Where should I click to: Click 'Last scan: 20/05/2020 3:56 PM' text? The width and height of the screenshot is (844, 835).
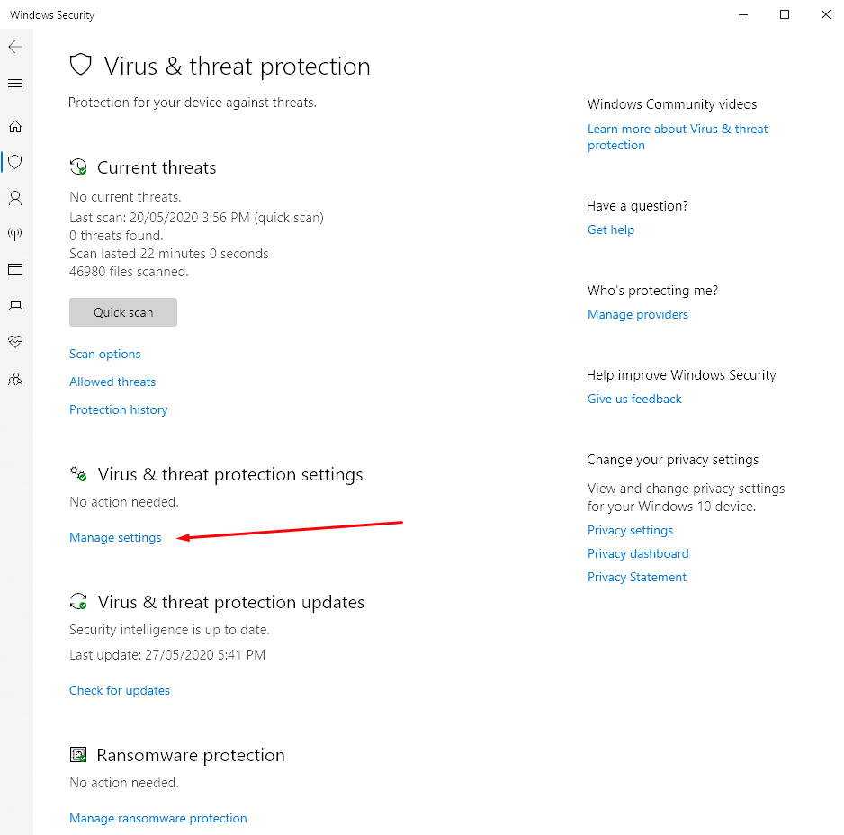pyautogui.click(x=159, y=218)
